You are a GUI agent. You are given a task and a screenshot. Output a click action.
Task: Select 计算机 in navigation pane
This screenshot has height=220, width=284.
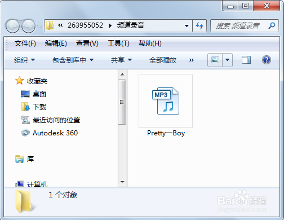point(37,184)
